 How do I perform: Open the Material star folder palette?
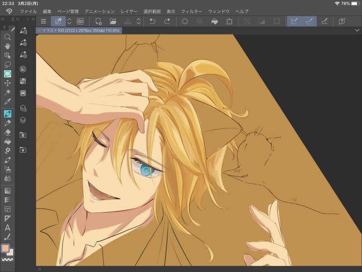23,150
